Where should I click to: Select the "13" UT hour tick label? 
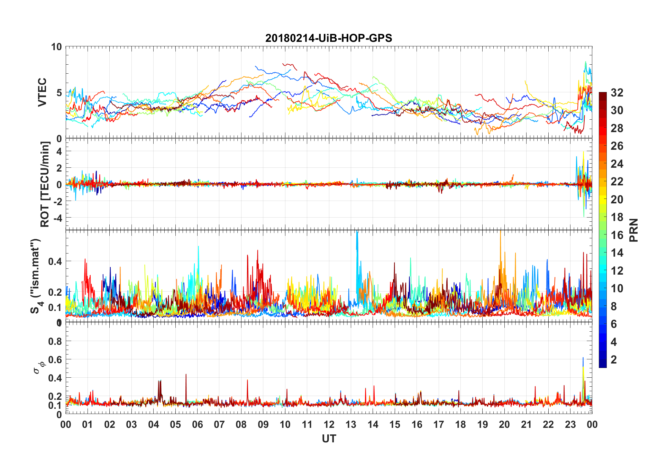(351, 424)
